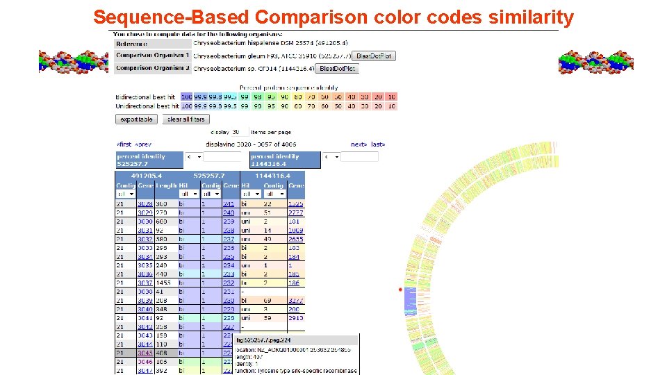Click the red marker dot on circular map
Image resolution: width=667 pixels, height=375 pixels.
tap(400, 290)
